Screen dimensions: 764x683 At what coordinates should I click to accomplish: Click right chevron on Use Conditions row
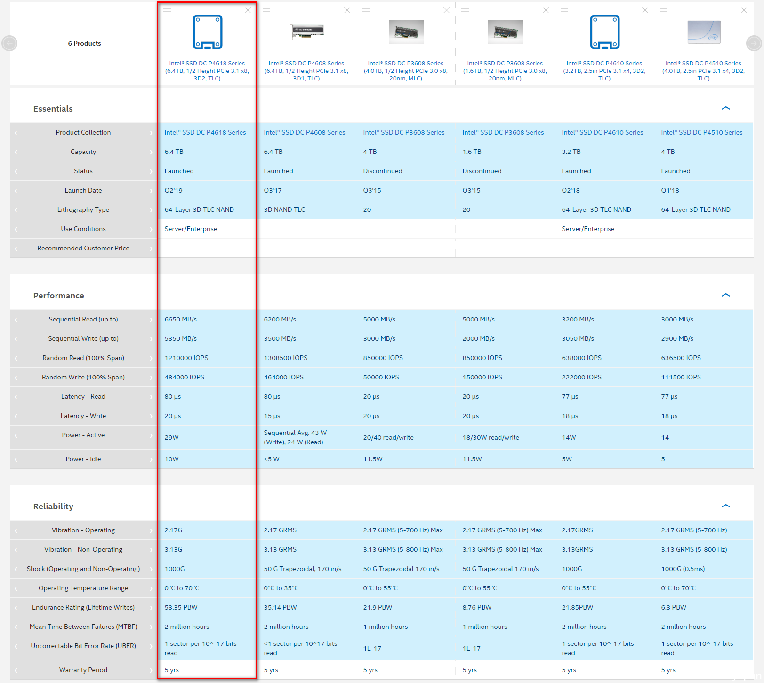coord(151,229)
